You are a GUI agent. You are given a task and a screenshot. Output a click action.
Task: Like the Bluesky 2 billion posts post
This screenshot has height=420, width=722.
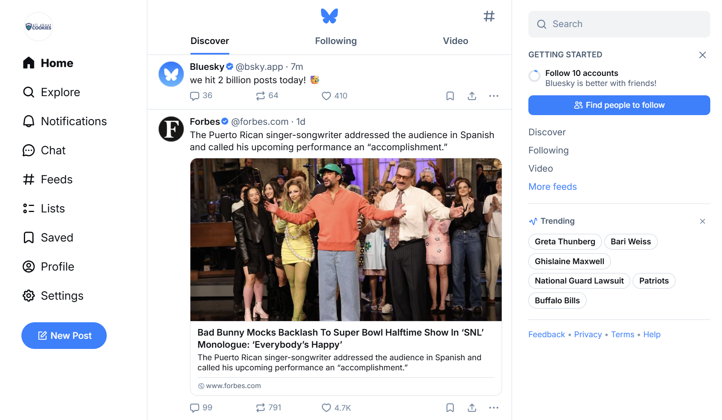tap(326, 96)
